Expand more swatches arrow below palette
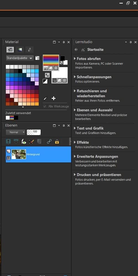The image size is (138, 276). click(x=23, y=107)
